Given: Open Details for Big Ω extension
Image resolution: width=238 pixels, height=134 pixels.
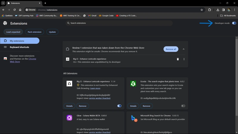Looking at the screenshot, I should point(69,106).
